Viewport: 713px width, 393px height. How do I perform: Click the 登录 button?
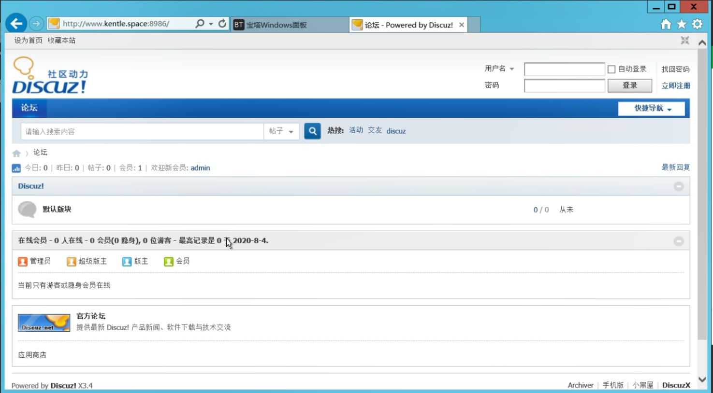(630, 85)
